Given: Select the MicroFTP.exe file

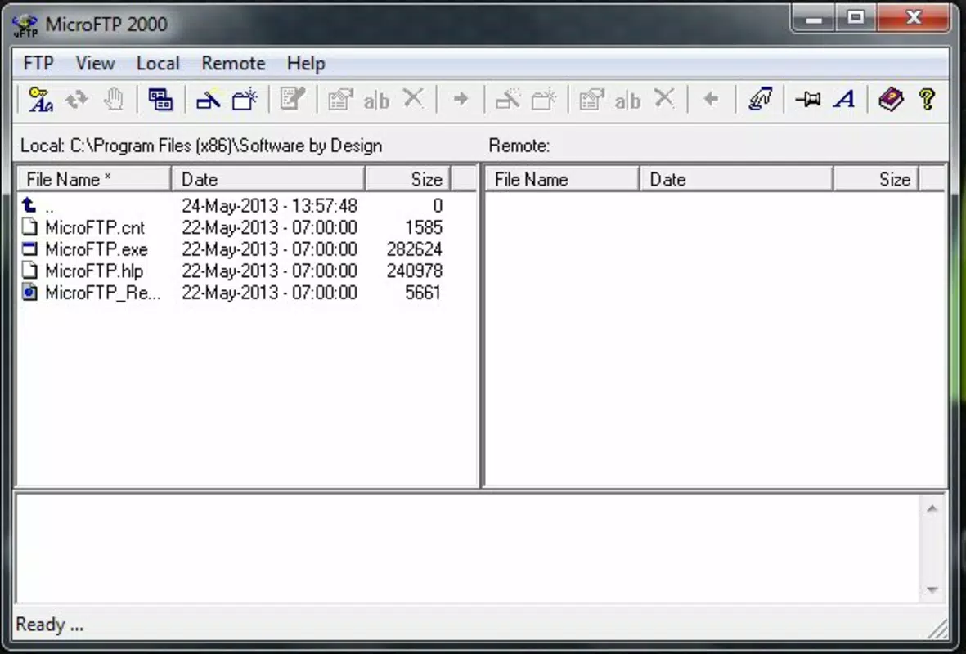Looking at the screenshot, I should tap(96, 249).
